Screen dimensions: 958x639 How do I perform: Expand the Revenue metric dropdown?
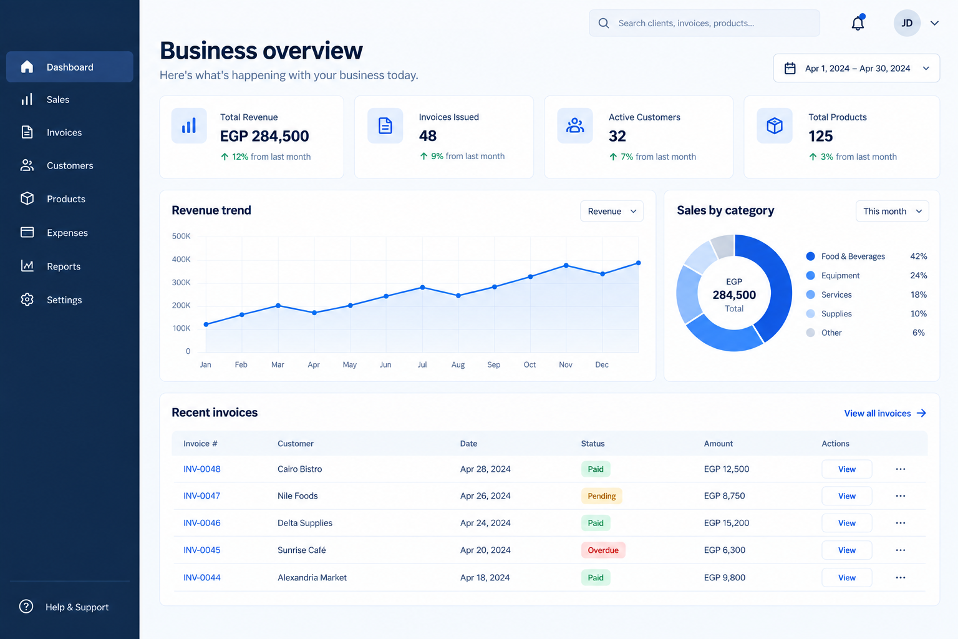click(612, 212)
